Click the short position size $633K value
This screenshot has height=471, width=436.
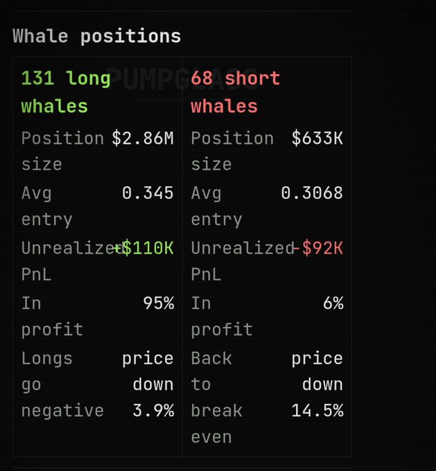click(317, 139)
